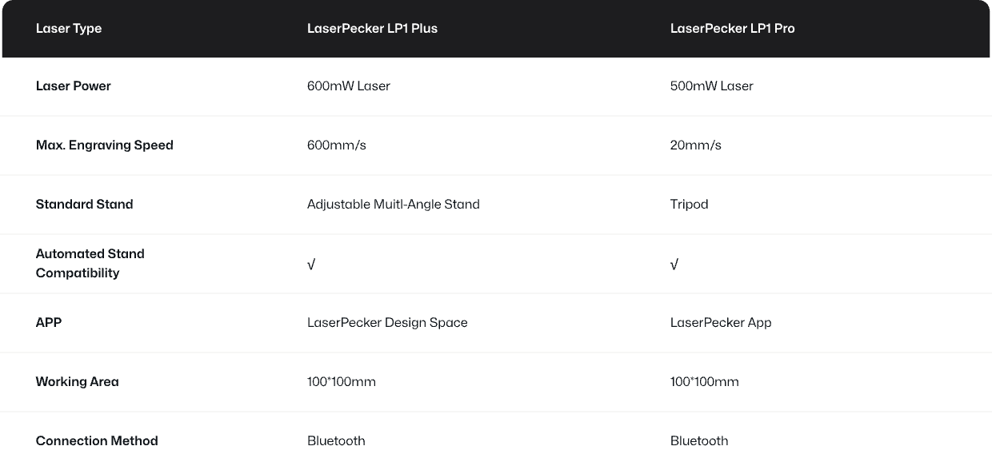Image resolution: width=992 pixels, height=470 pixels.
Task: Click the LaserPecker App text
Action: pos(721,323)
